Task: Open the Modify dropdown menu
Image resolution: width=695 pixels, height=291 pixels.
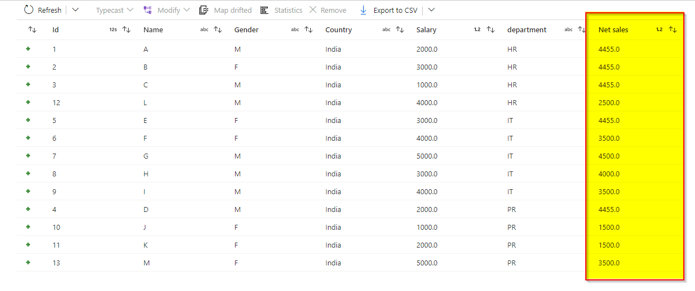Action: click(167, 10)
